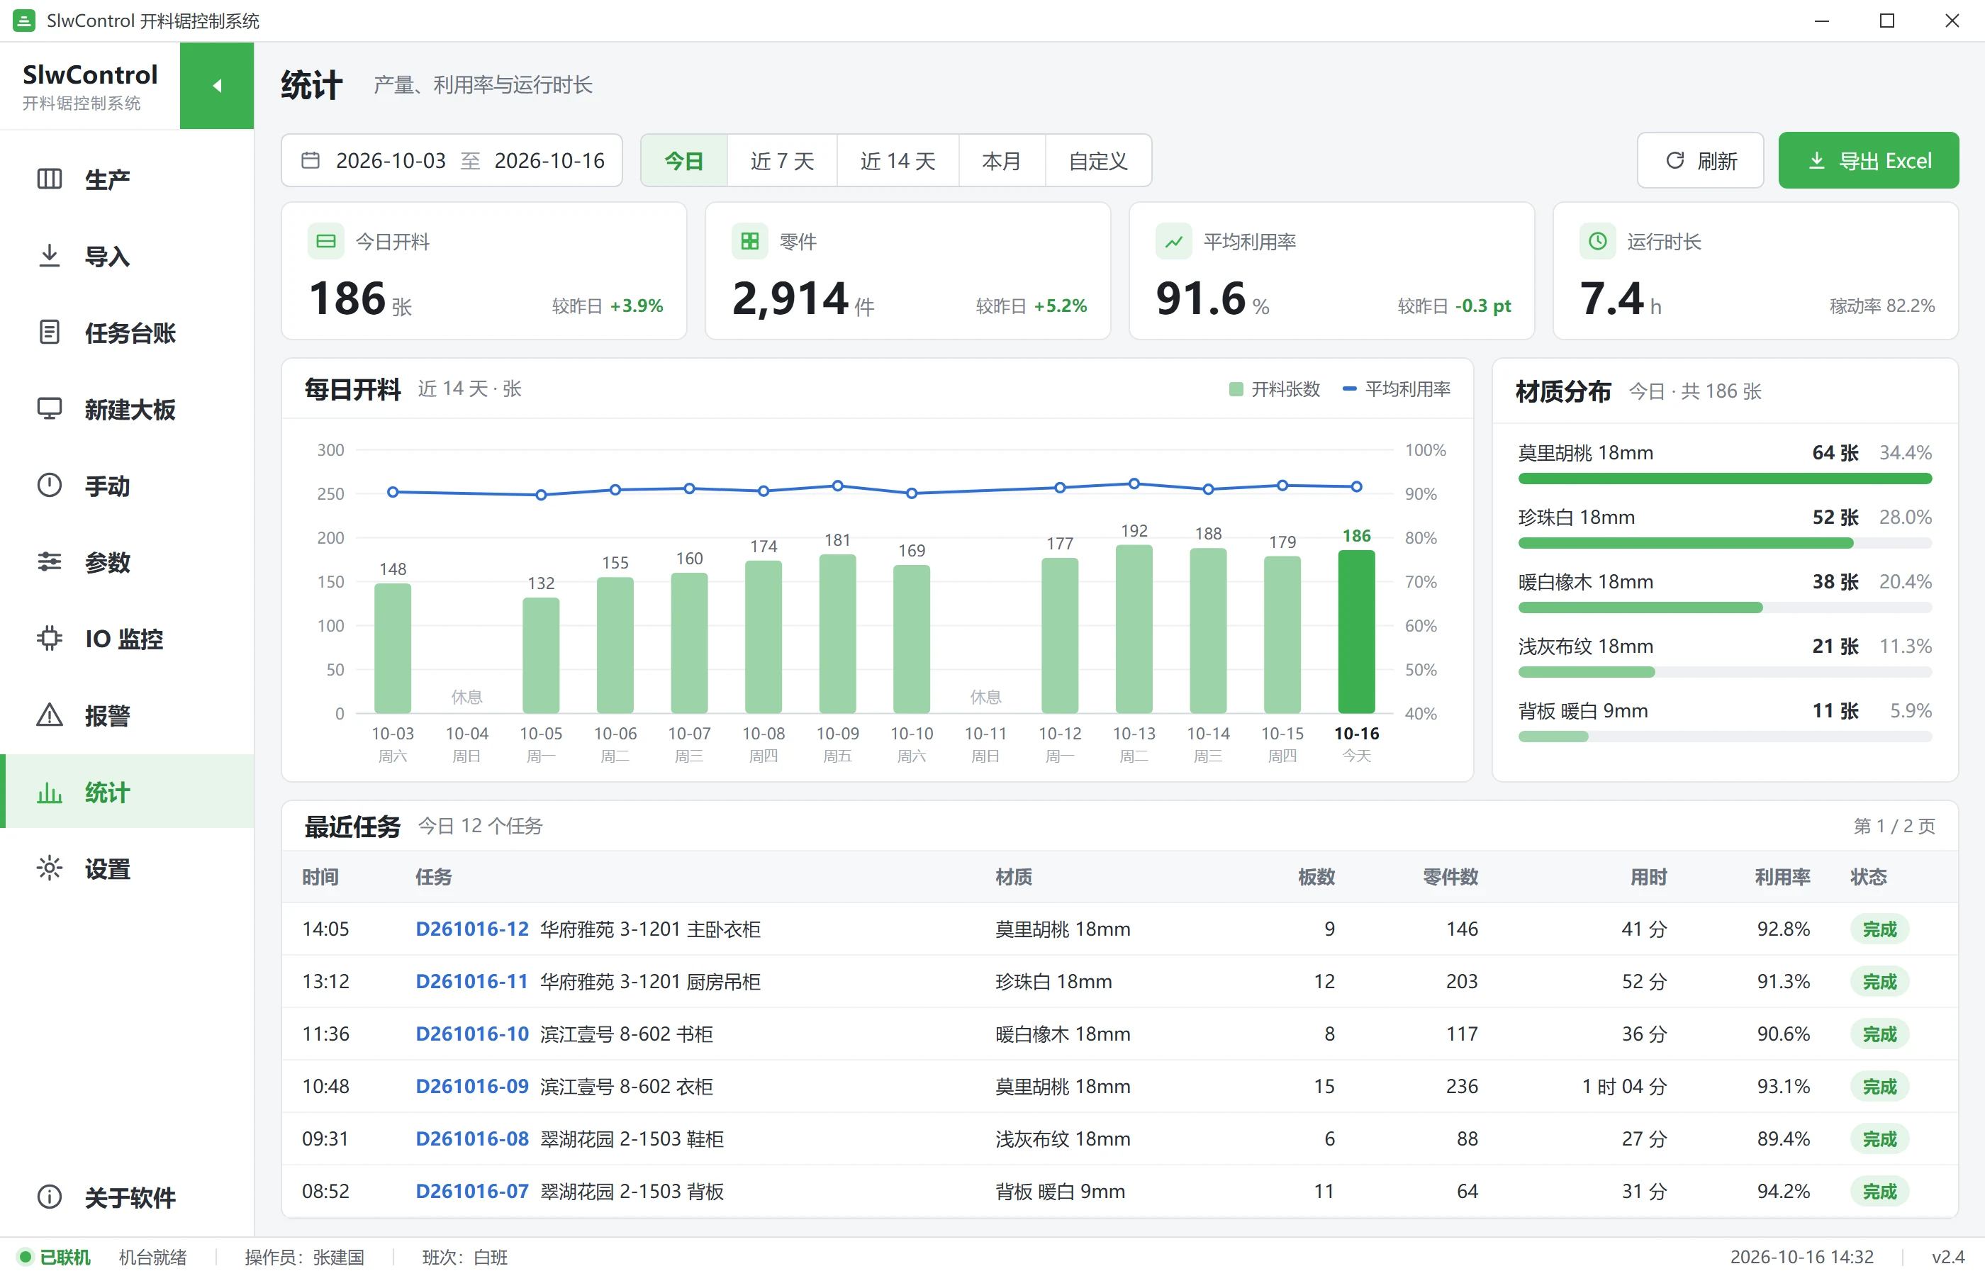
Task: Click the 刷新 refresh button
Action: [x=1700, y=161]
